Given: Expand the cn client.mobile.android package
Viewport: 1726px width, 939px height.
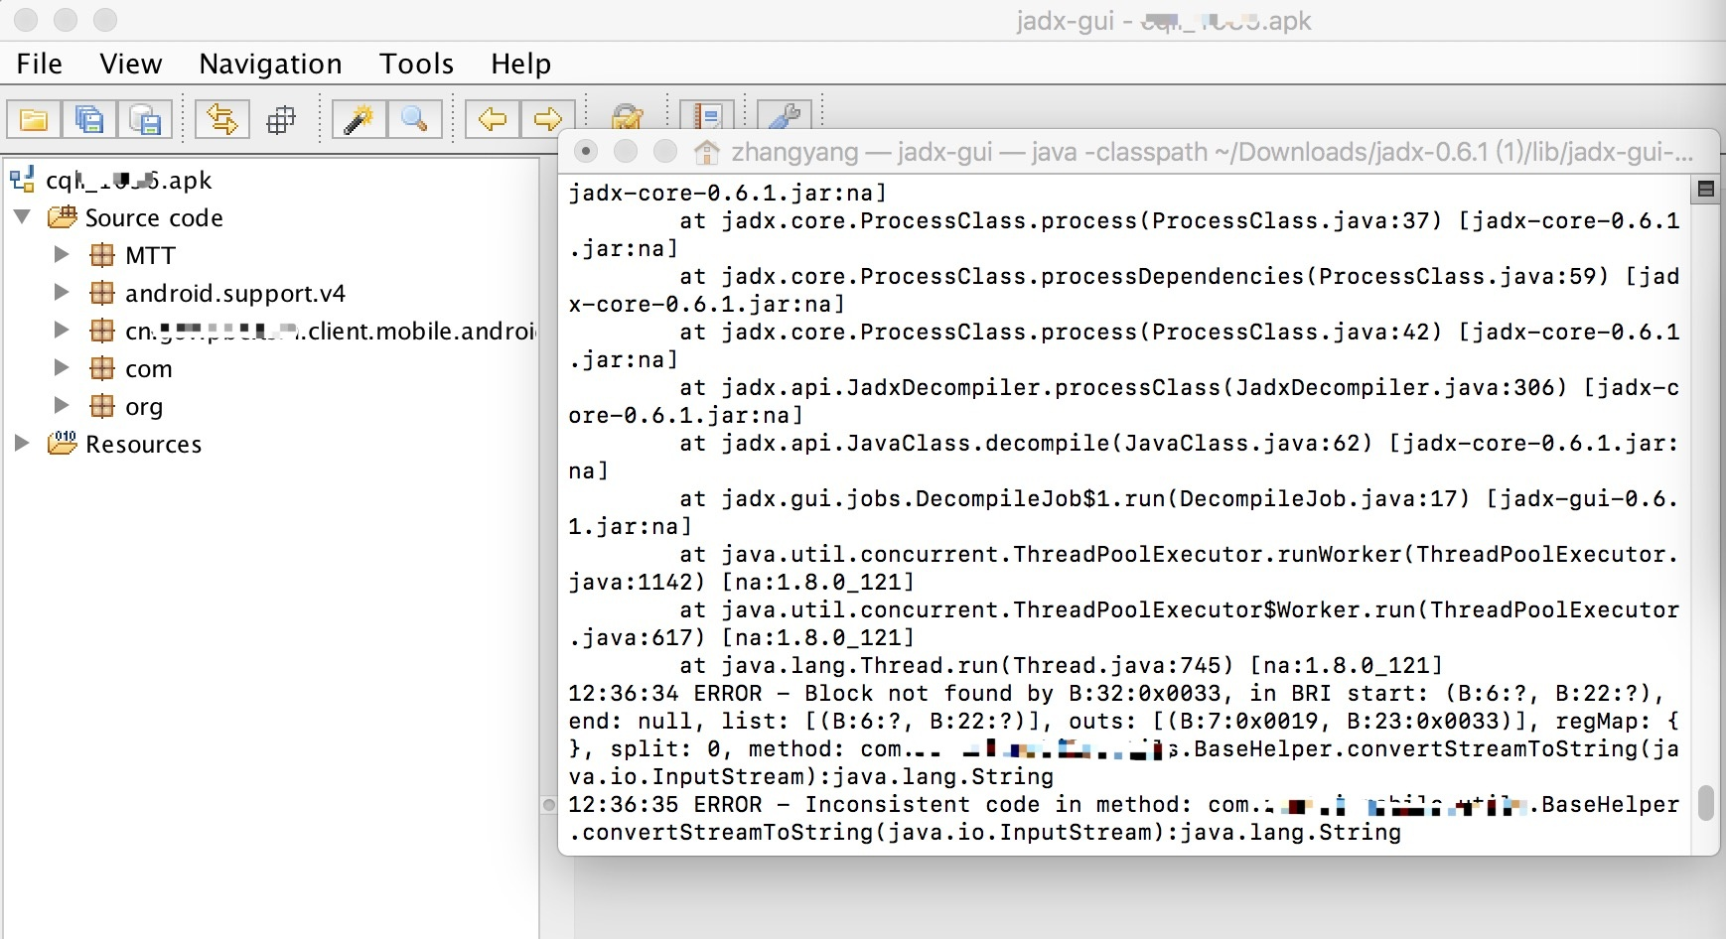Looking at the screenshot, I should 61,330.
